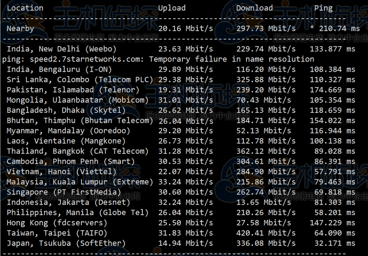Select Thailand, Bangkok (CAT Telecom) row

[181, 151]
